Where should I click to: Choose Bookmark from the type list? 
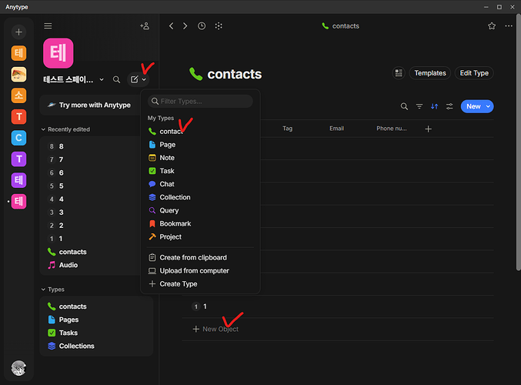point(200,223)
